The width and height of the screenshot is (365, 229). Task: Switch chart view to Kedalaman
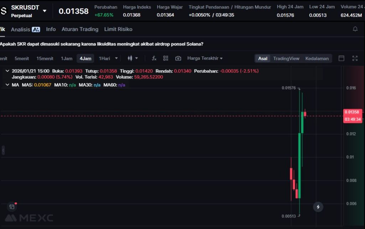(317, 58)
